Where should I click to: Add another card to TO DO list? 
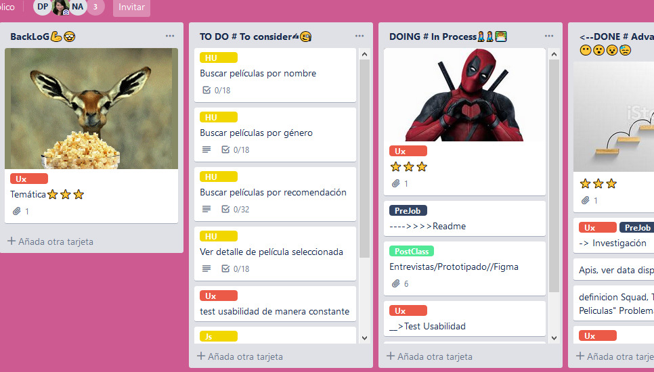coord(240,356)
